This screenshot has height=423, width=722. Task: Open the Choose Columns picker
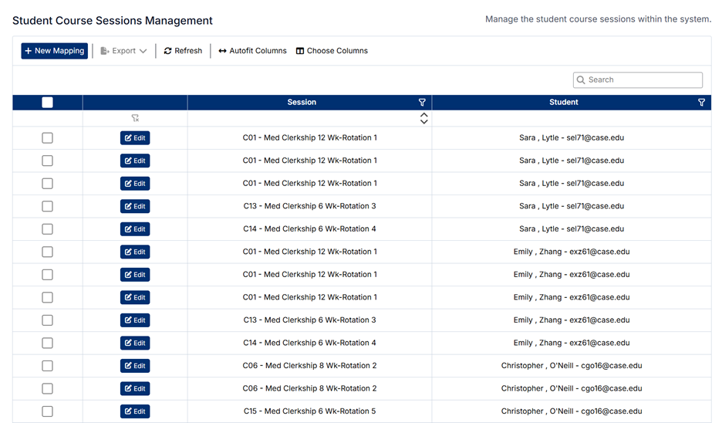tap(332, 51)
